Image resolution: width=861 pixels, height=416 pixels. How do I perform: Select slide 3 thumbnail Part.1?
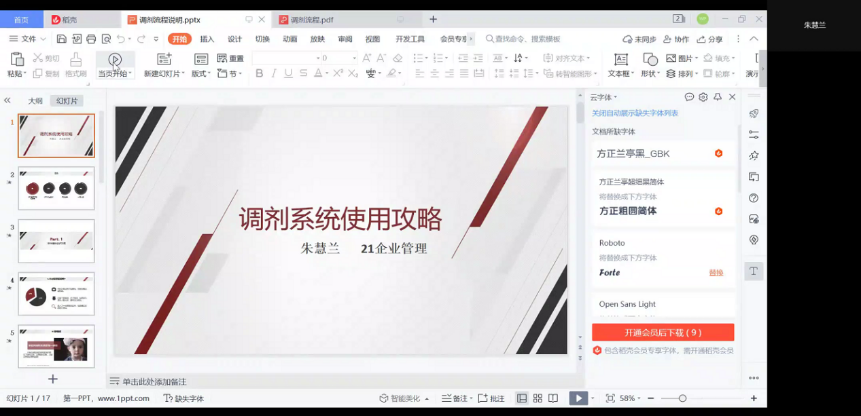click(56, 241)
